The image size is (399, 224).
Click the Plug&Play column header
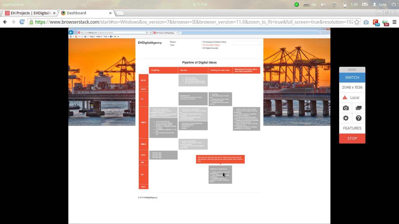[163, 70]
